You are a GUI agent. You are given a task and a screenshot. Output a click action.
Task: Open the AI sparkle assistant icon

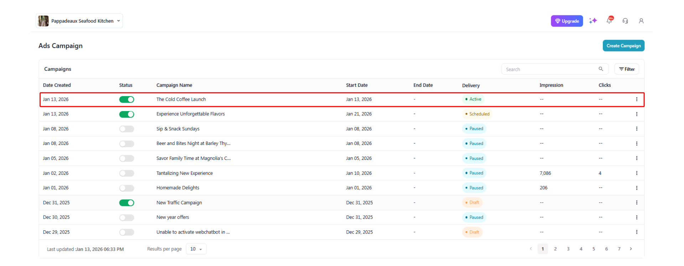(x=593, y=21)
